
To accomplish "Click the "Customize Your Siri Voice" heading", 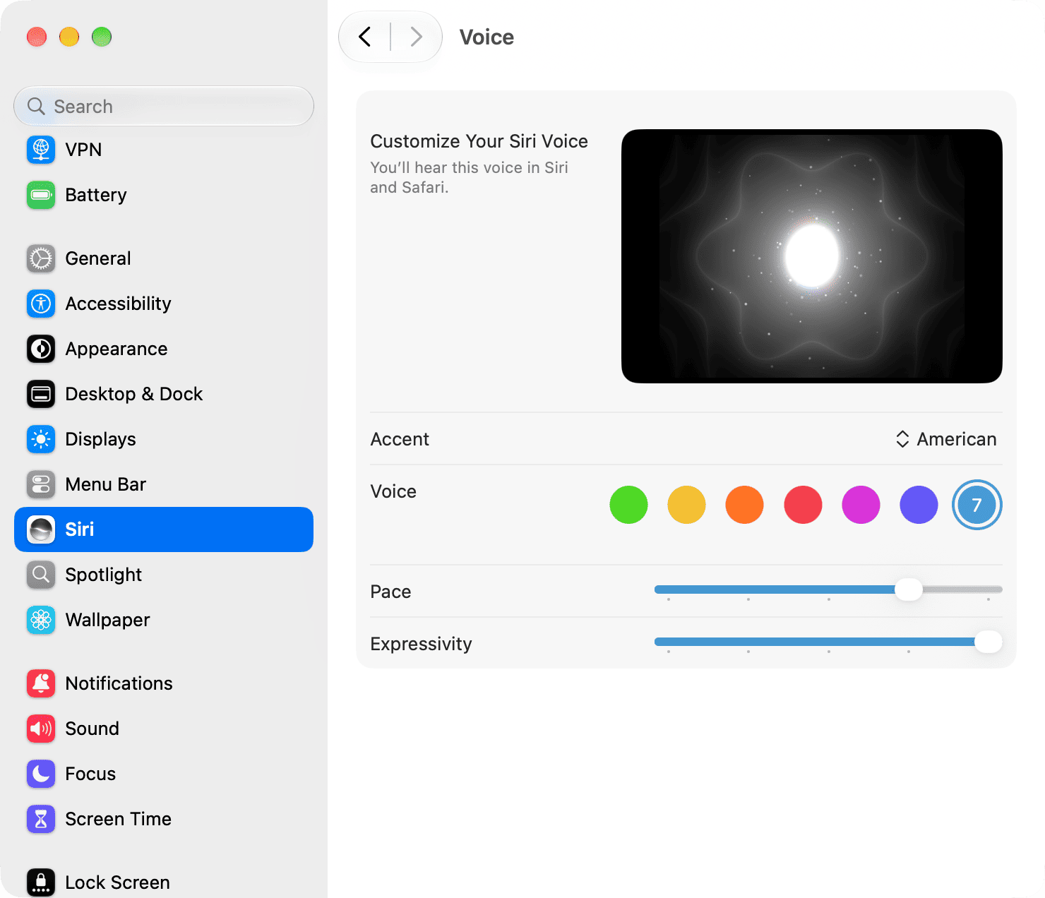I will click(479, 141).
